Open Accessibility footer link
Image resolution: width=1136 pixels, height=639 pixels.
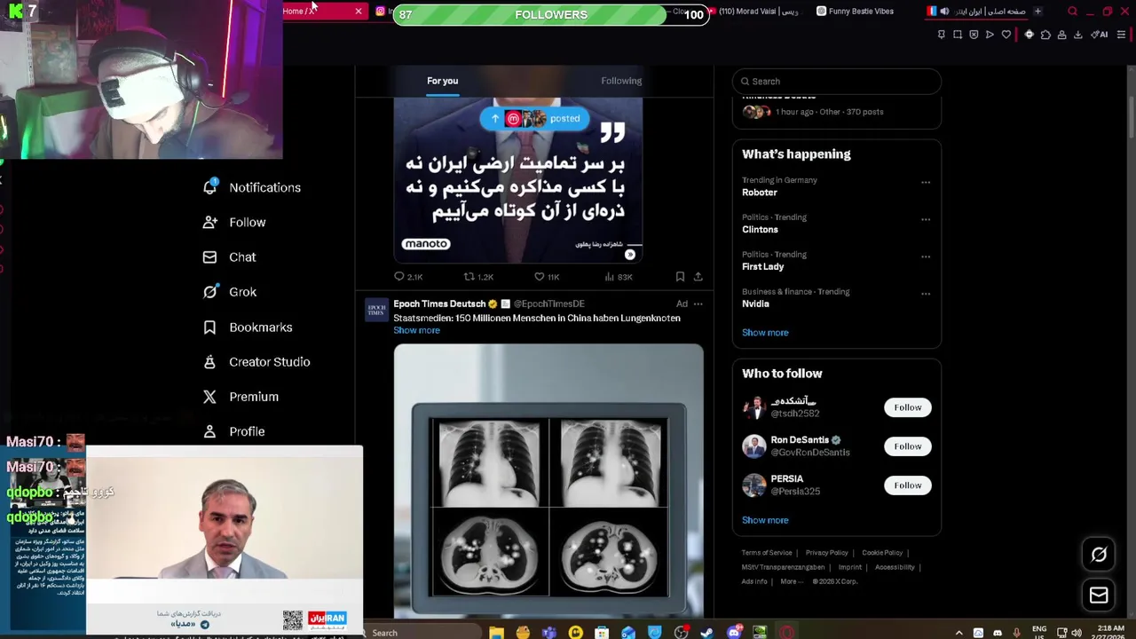(x=895, y=567)
